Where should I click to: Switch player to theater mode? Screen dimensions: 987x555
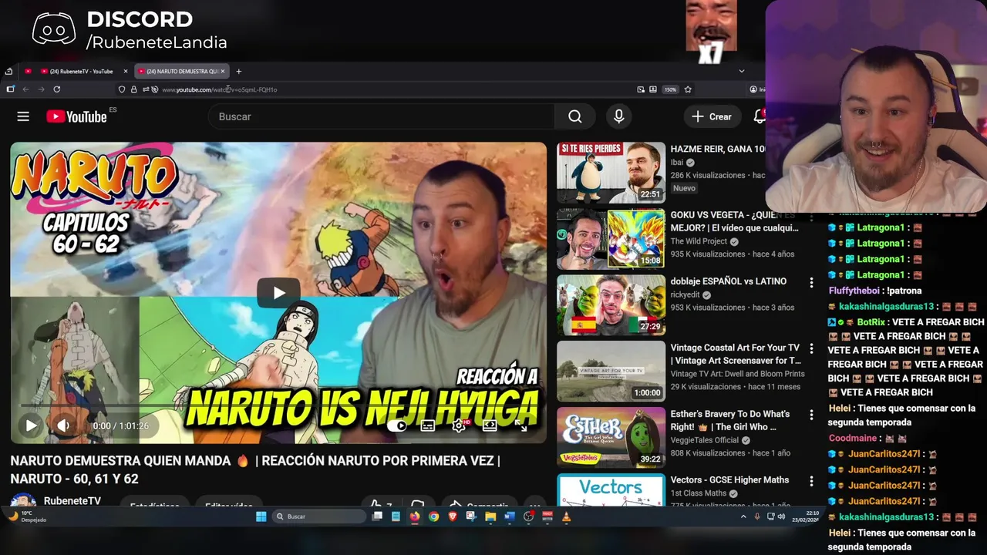(x=490, y=425)
